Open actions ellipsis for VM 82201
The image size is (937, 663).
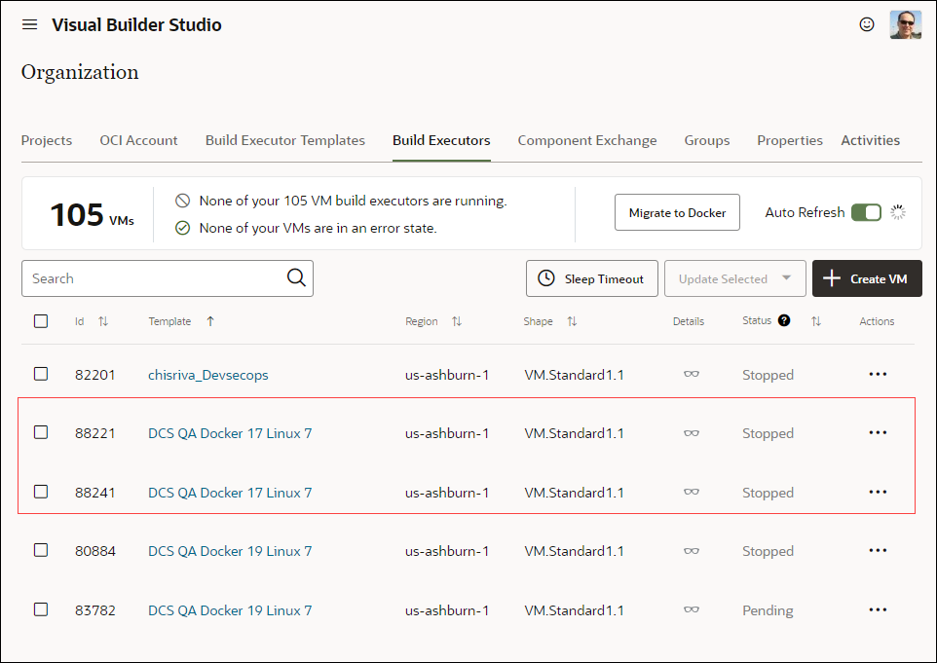pyautogui.click(x=878, y=374)
